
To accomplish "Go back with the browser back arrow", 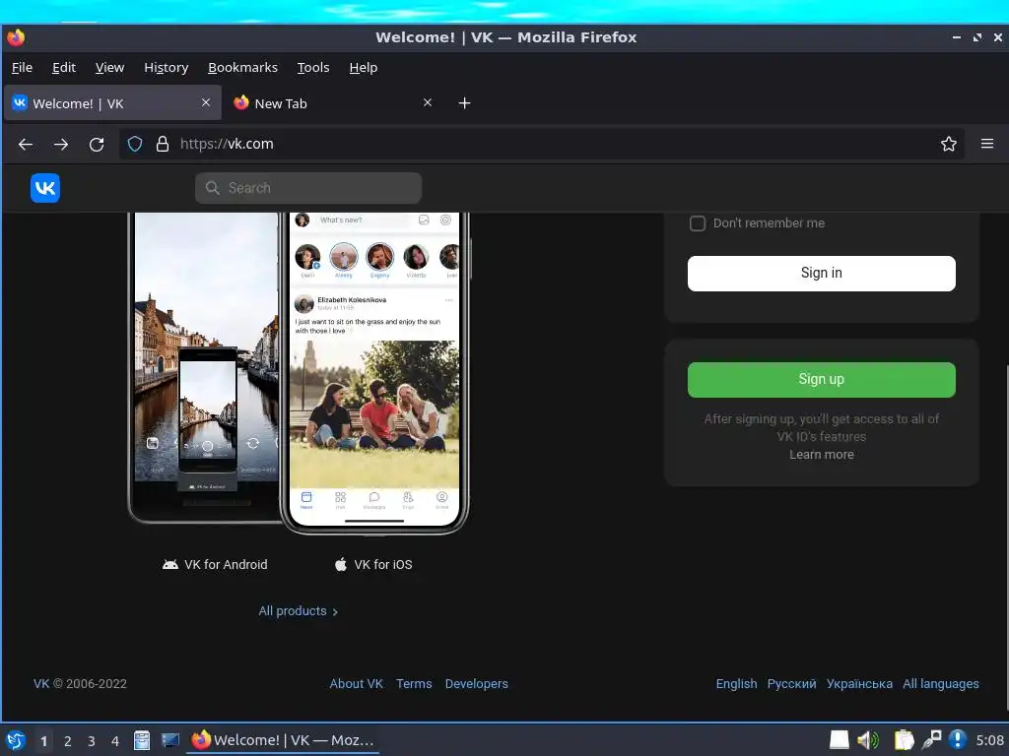I will [26, 144].
